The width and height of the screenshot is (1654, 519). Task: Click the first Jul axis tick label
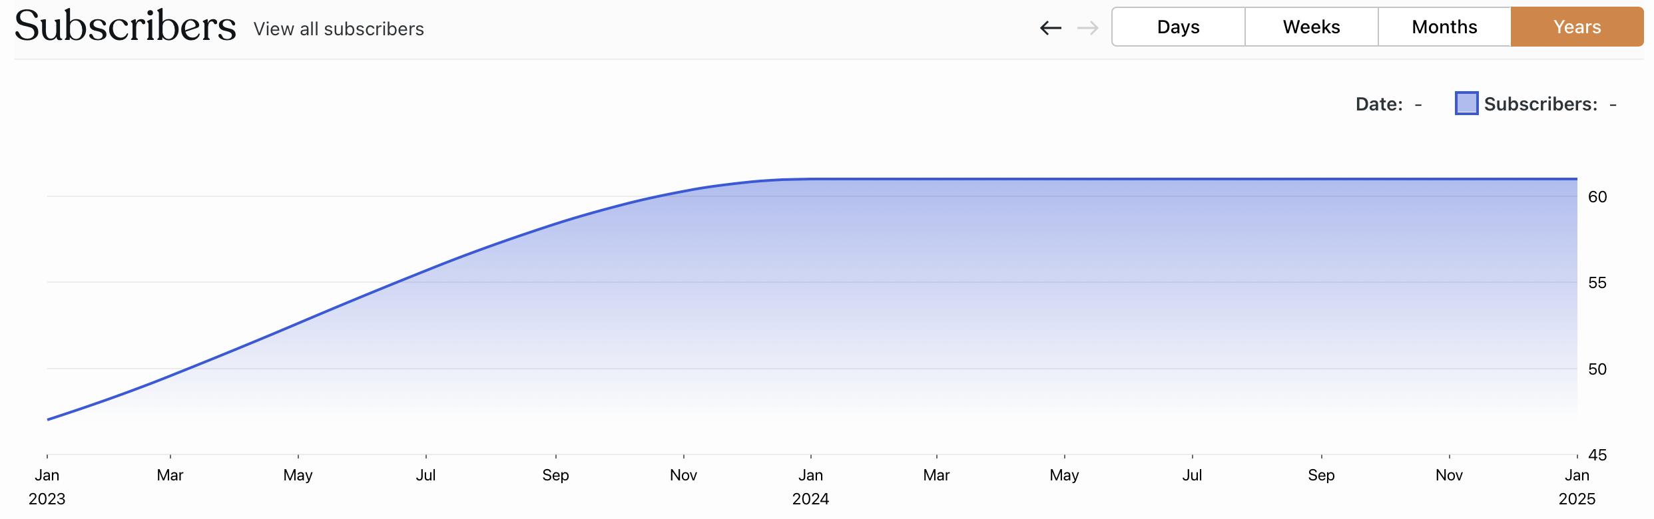(x=426, y=475)
